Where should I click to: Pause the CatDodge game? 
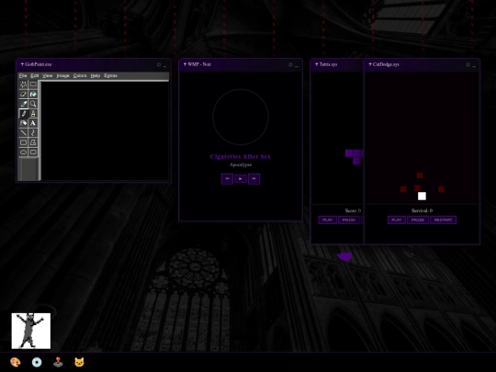(418, 220)
